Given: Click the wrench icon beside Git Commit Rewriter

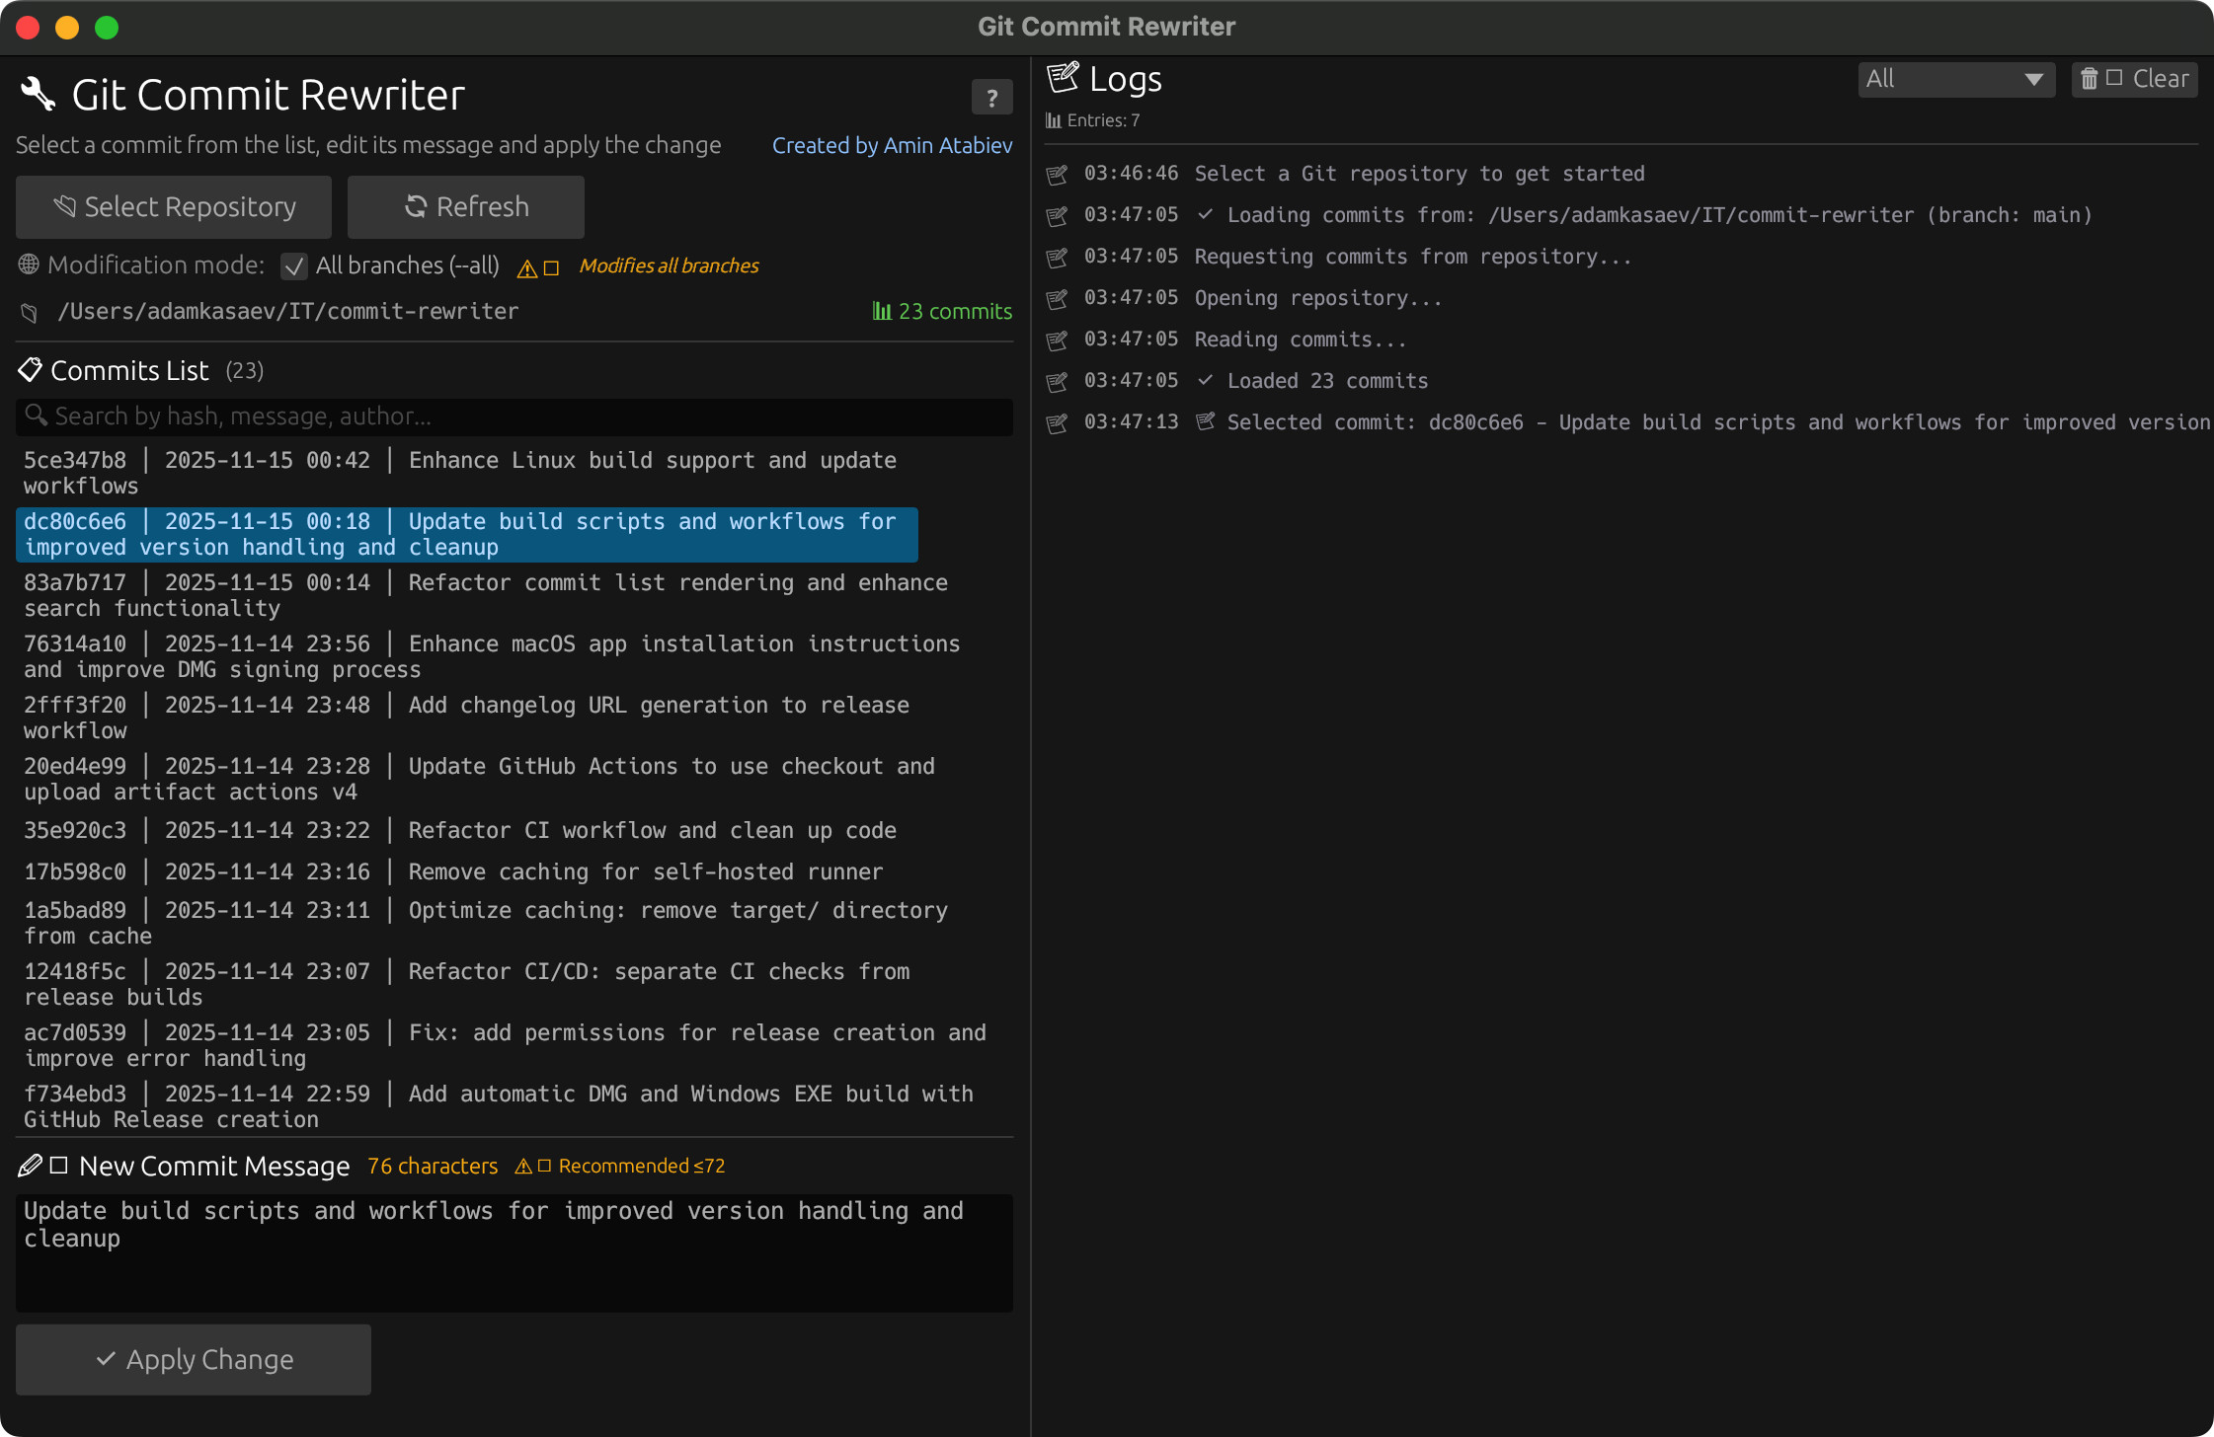Looking at the screenshot, I should pos(38,95).
